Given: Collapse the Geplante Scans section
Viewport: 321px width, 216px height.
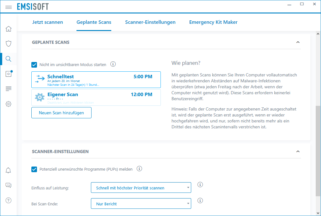Looking at the screenshot, I should [x=298, y=42].
